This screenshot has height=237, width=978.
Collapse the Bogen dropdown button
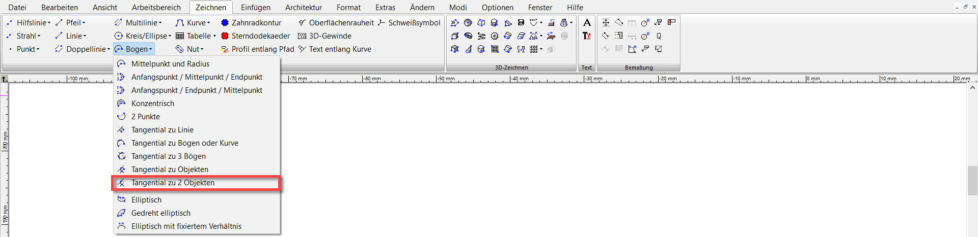(133, 49)
